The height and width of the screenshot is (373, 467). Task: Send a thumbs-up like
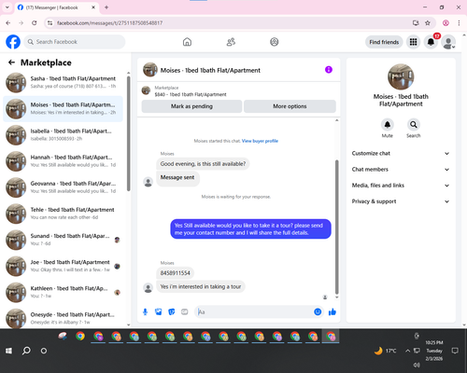click(333, 311)
